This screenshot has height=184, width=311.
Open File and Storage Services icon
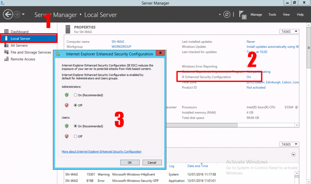[x=6, y=52]
